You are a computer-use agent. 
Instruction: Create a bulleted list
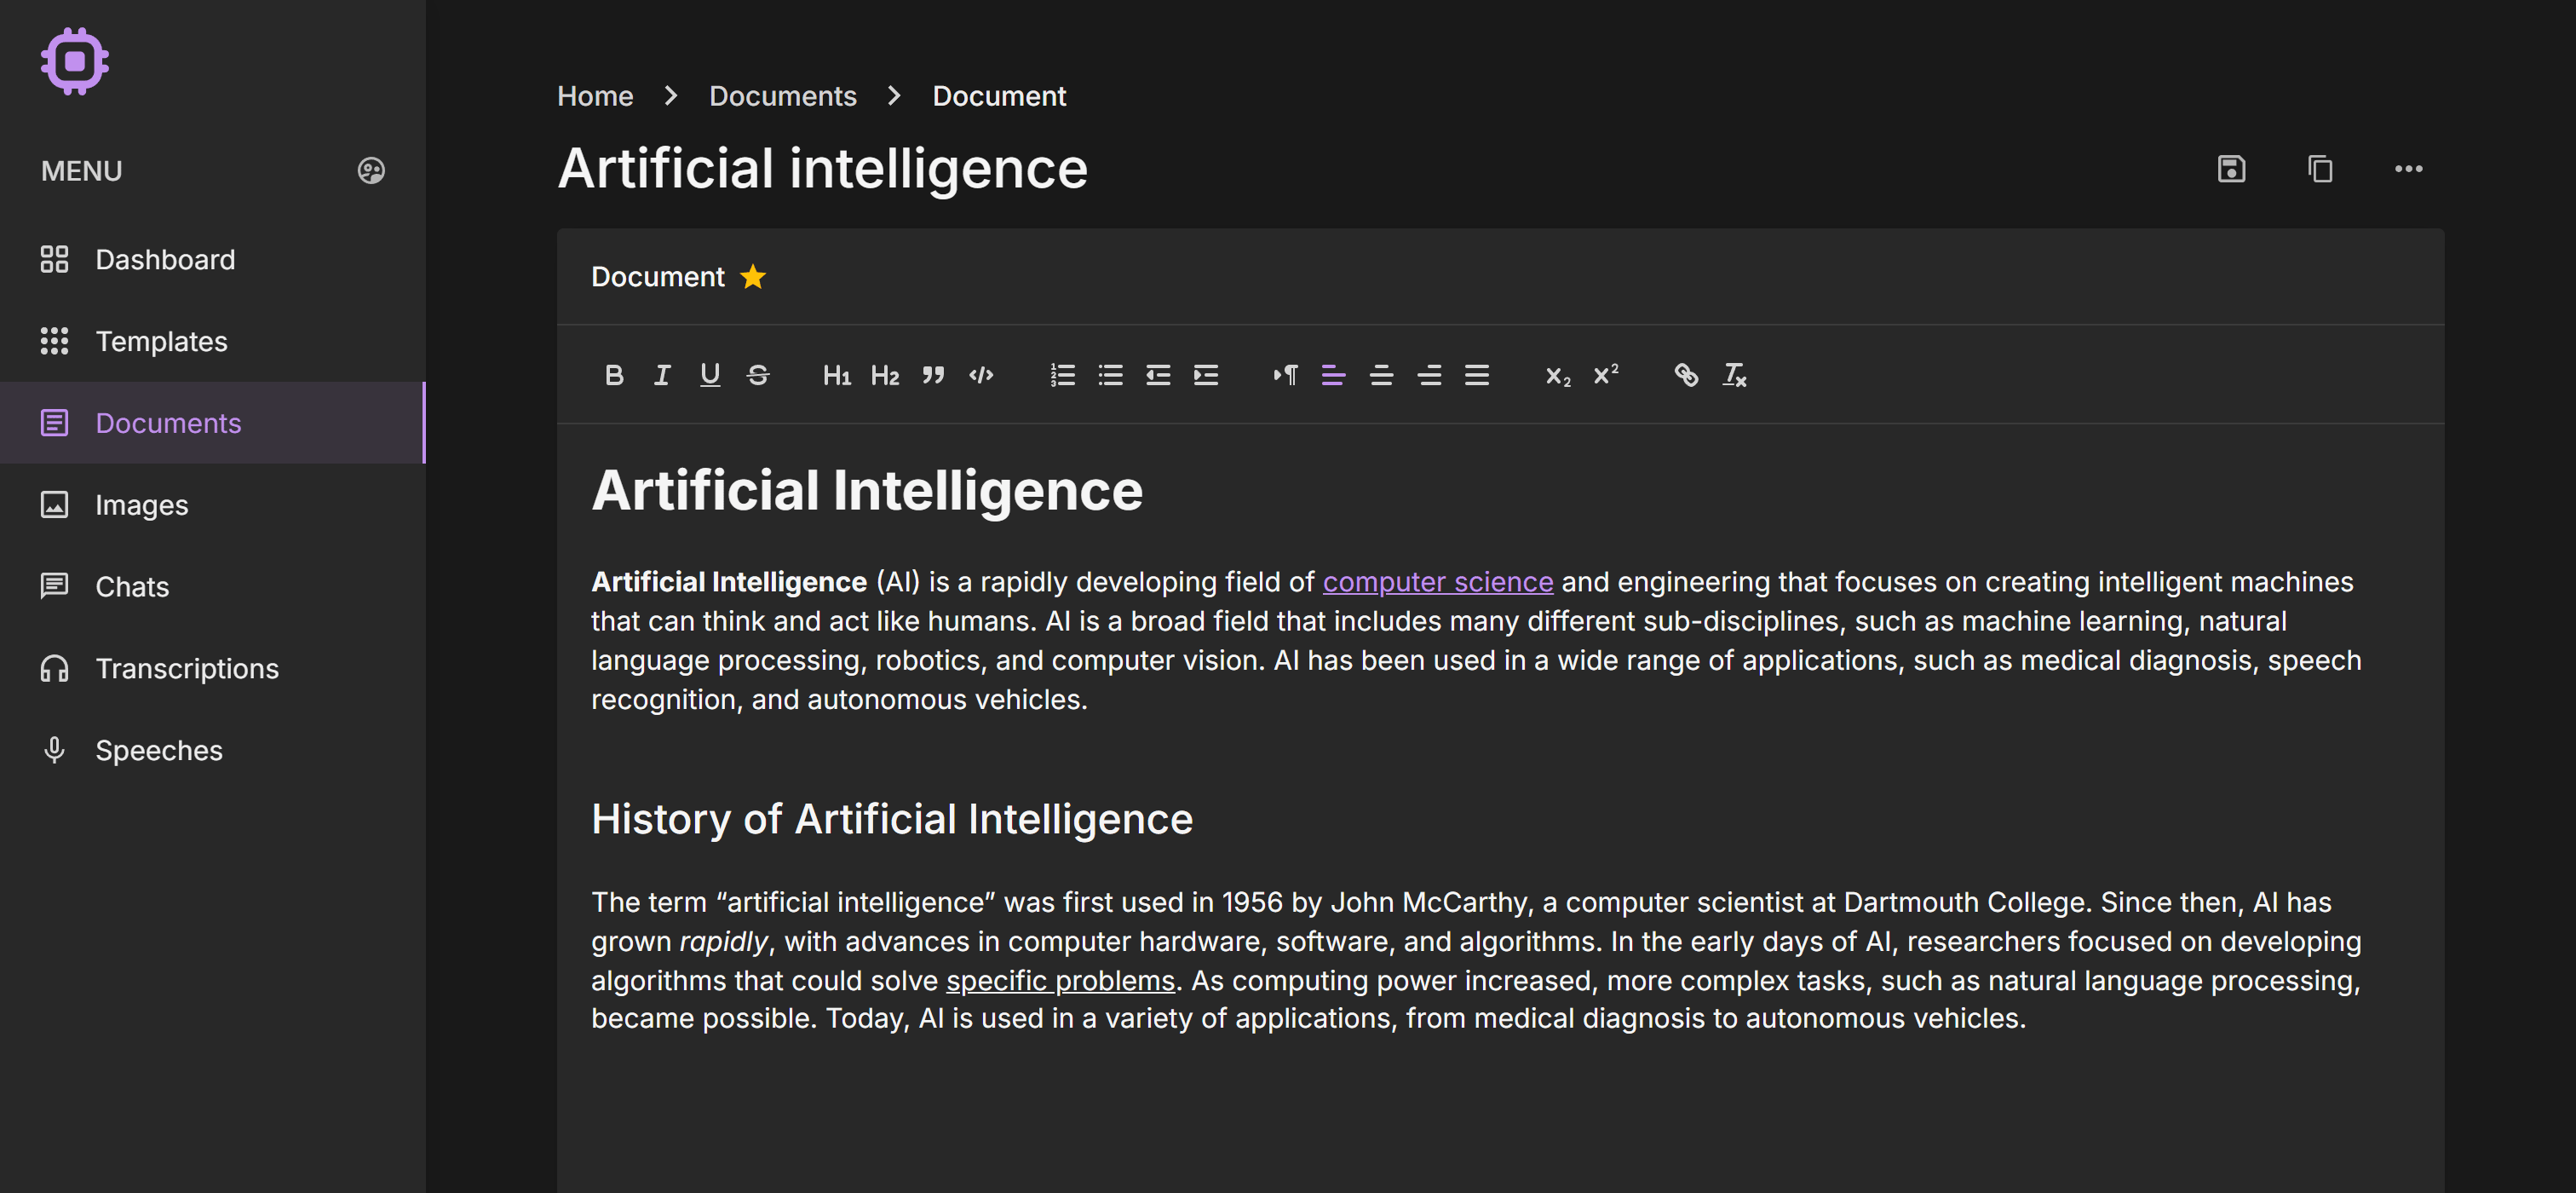click(x=1110, y=375)
